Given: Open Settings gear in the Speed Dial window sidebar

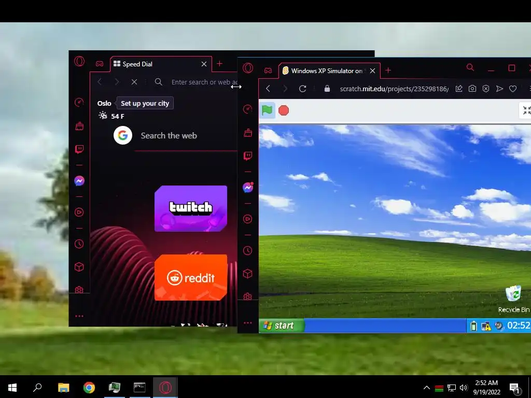Looking at the screenshot, I should point(79,290).
